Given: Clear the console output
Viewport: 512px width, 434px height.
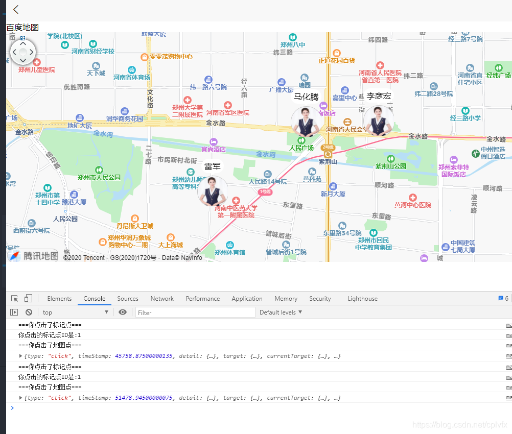Looking at the screenshot, I should (29, 312).
